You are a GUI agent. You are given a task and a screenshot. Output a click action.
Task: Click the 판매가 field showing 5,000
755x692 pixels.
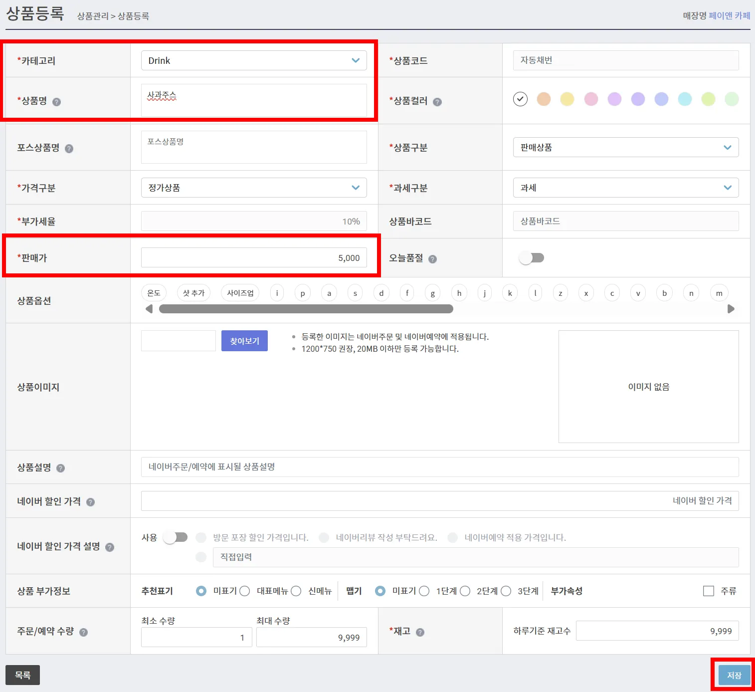pos(254,257)
